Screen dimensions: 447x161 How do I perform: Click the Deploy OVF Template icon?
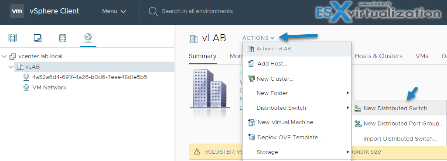point(252,137)
